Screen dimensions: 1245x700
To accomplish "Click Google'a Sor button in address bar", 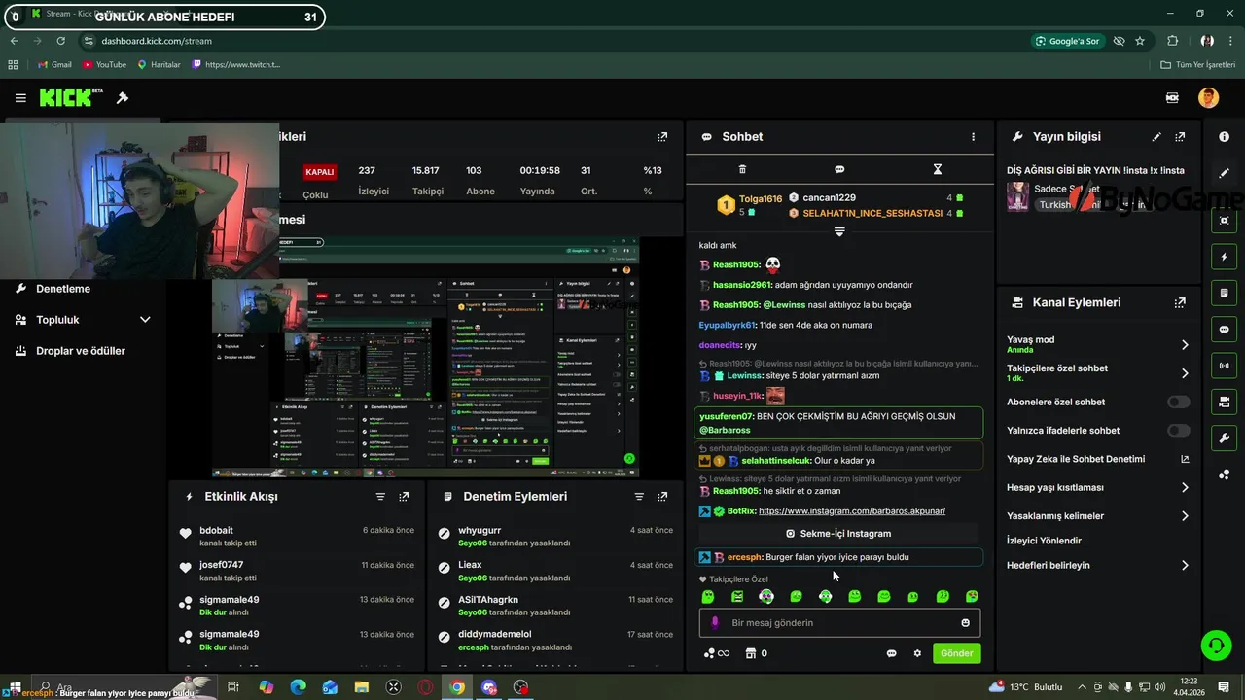I will pos(1067,41).
